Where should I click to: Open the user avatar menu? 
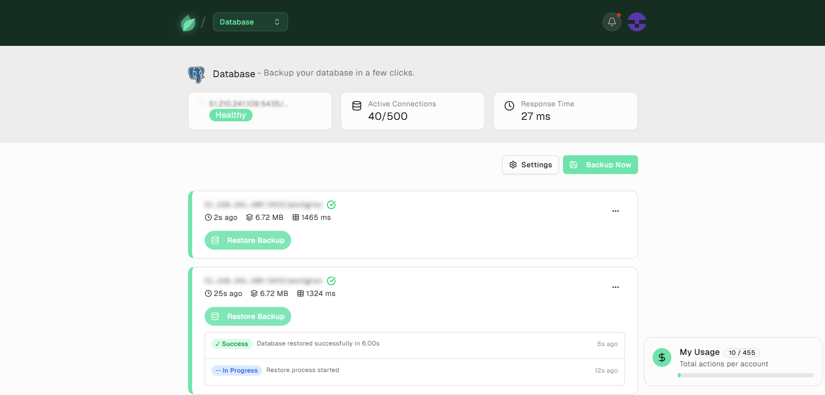(637, 22)
